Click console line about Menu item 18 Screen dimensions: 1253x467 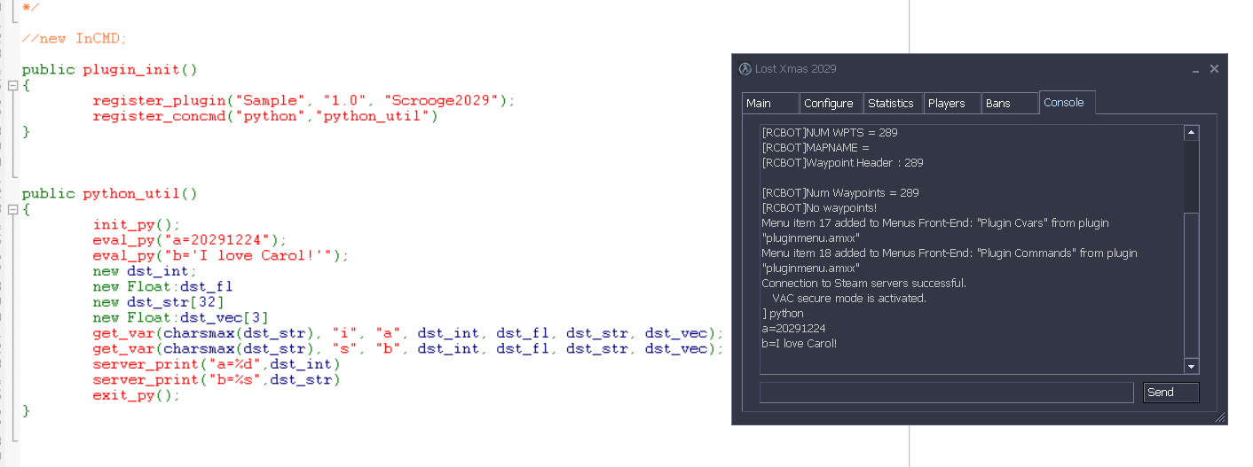click(950, 261)
